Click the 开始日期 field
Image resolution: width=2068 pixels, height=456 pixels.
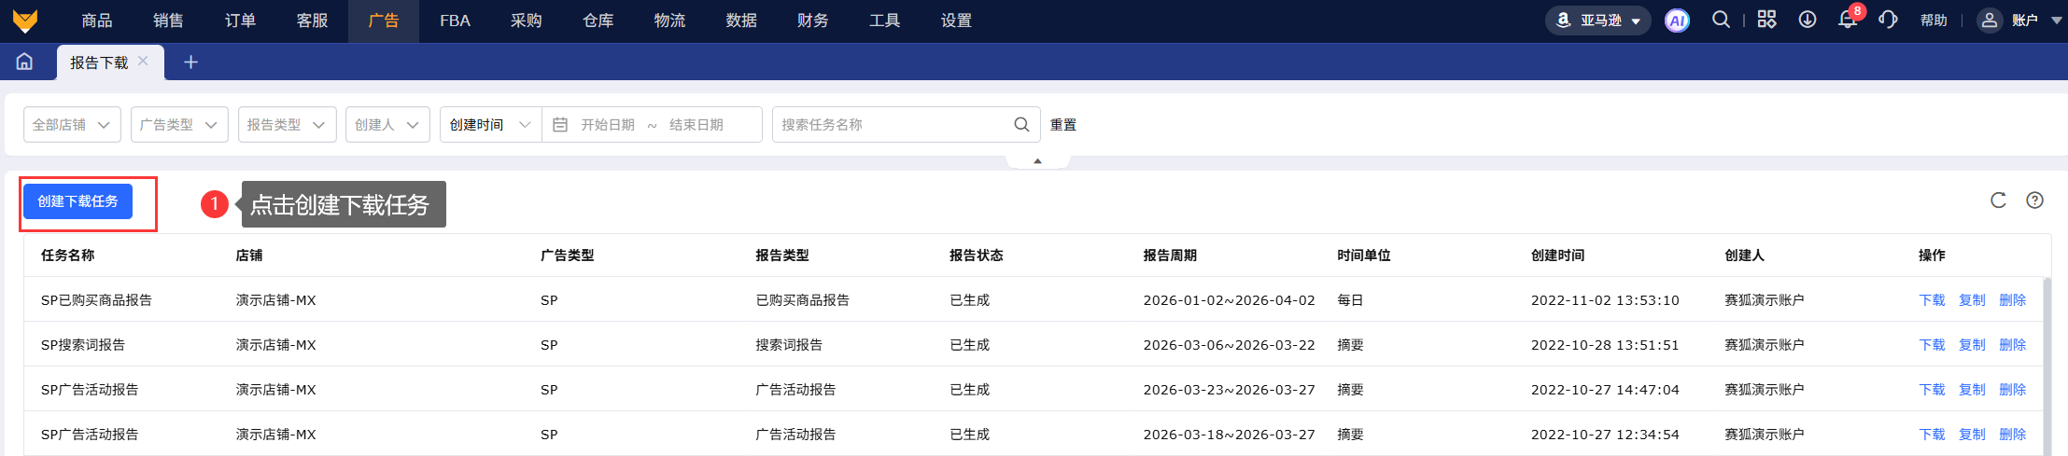608,124
